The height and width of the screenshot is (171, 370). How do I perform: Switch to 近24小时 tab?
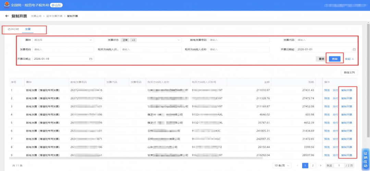click(x=13, y=29)
